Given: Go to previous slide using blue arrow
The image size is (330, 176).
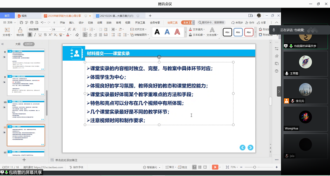Looking at the screenshot, I should 243,147.
